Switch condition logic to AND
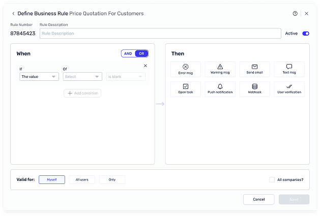320x216 pixels. (x=128, y=53)
